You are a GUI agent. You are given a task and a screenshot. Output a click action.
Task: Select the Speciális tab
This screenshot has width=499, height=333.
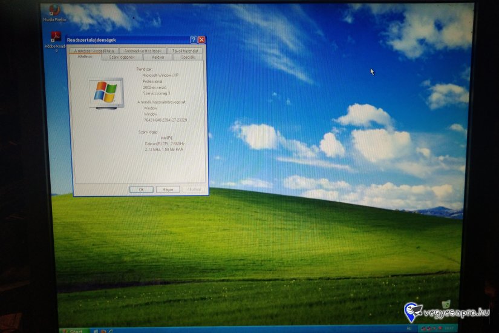188,58
